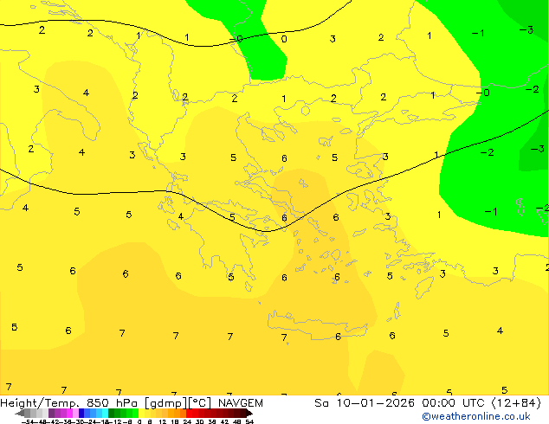The height and width of the screenshot is (424, 549).
Task: Click the Height/Temp. 850 hPa title text
Action: pos(68,403)
